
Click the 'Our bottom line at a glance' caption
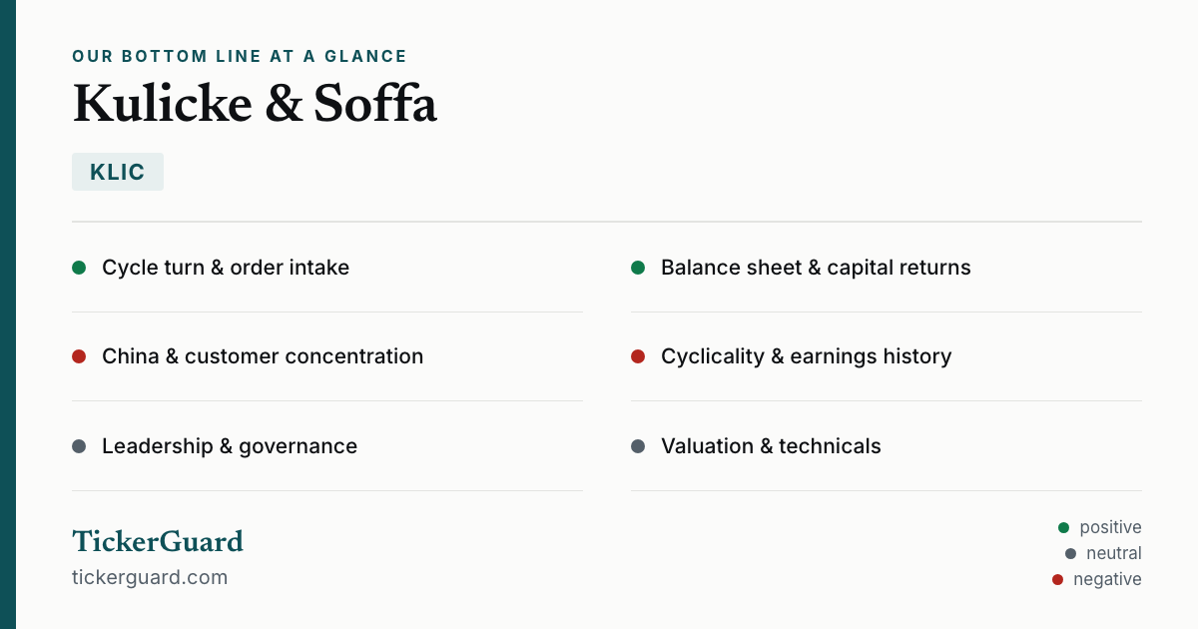(240, 57)
